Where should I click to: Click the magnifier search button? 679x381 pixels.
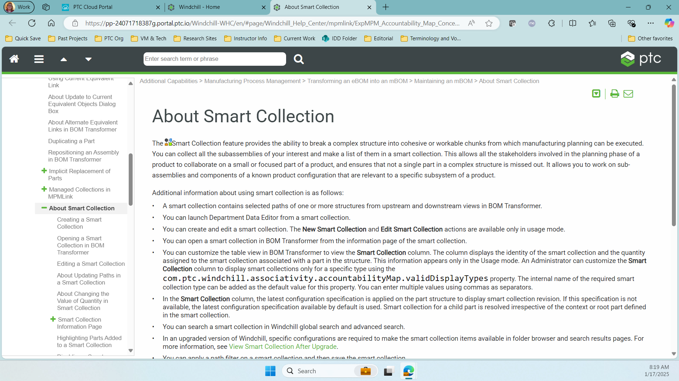(298, 59)
